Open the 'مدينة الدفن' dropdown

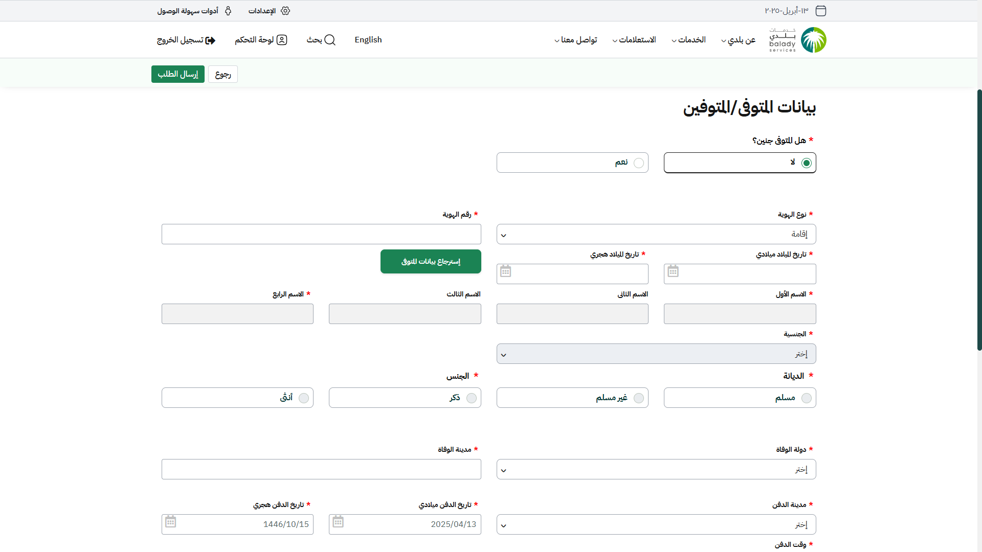point(656,525)
